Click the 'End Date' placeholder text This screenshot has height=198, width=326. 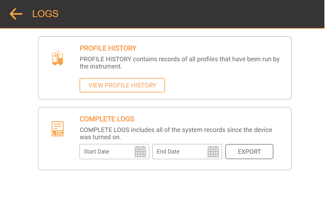168,152
